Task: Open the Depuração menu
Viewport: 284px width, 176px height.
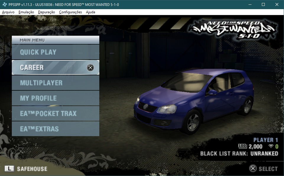Action: [x=46, y=12]
